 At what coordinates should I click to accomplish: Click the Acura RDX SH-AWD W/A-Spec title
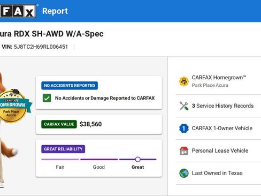52,34
